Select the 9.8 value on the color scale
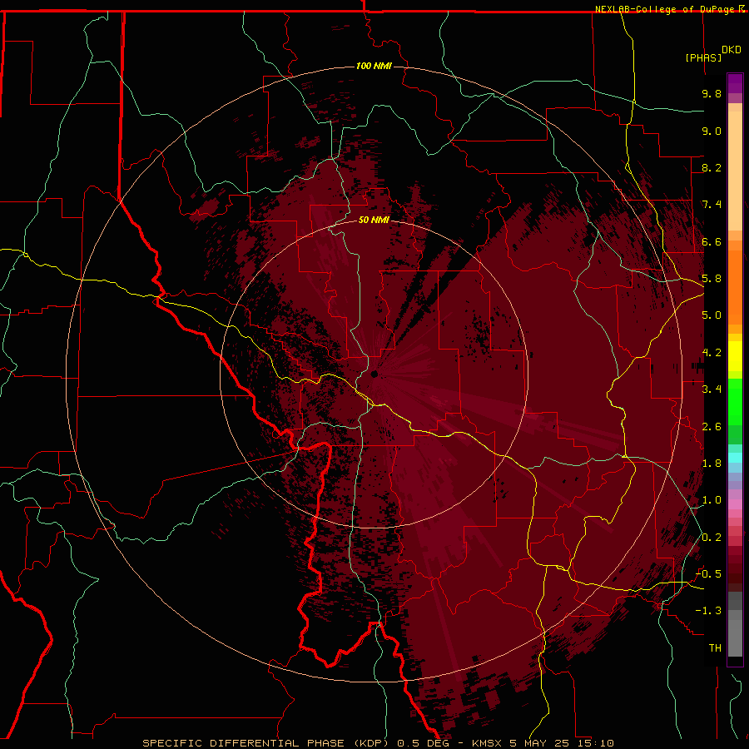Viewport: 749px width, 749px height. tap(712, 93)
